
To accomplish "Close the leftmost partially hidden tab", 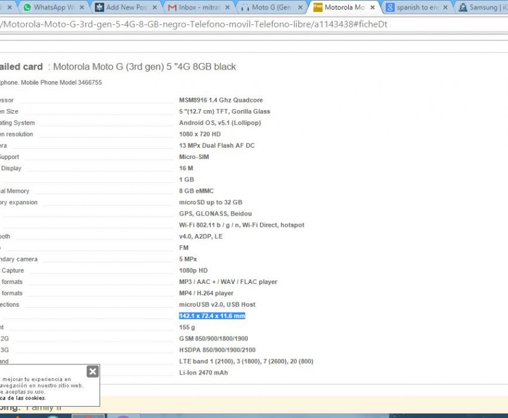I will pos(9,8).
